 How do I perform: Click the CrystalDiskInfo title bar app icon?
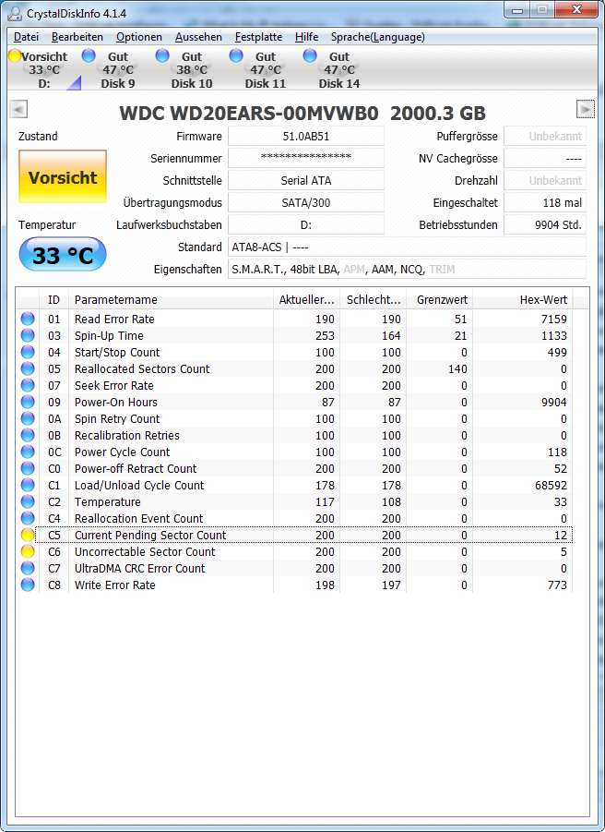tap(15, 14)
